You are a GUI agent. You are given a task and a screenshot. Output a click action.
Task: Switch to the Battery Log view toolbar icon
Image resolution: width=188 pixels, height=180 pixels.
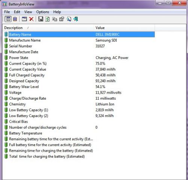coord(15,19)
